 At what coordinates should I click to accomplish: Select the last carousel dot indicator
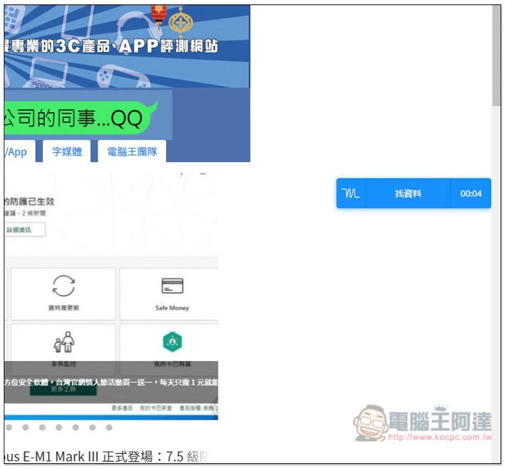109,427
